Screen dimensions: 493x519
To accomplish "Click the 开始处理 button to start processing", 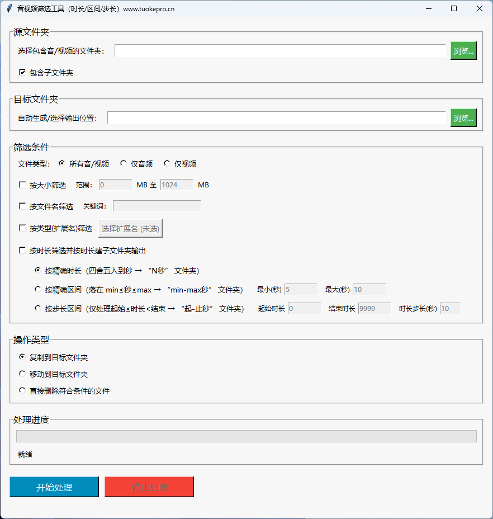I will [54, 487].
